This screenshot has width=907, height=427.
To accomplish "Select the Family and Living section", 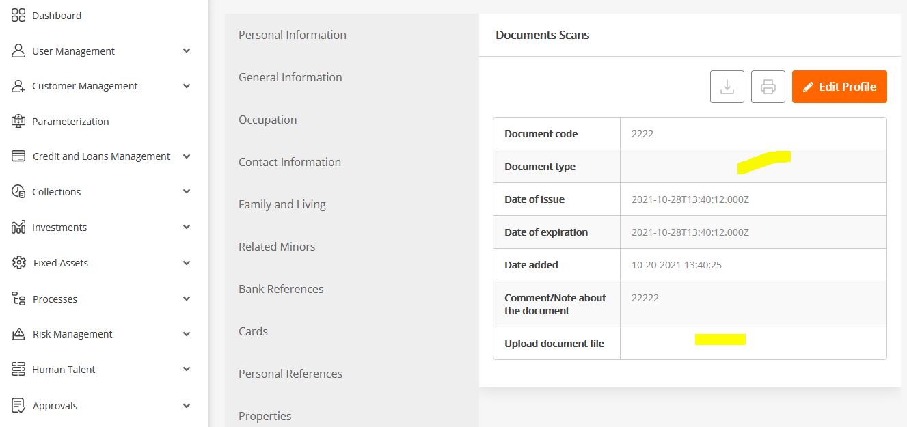I will (282, 204).
